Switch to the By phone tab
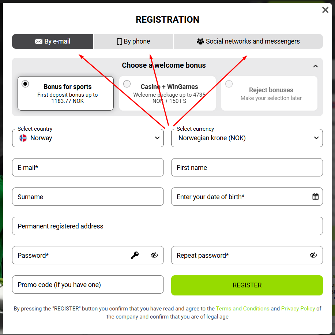The width and height of the screenshot is (335, 335). tap(133, 41)
